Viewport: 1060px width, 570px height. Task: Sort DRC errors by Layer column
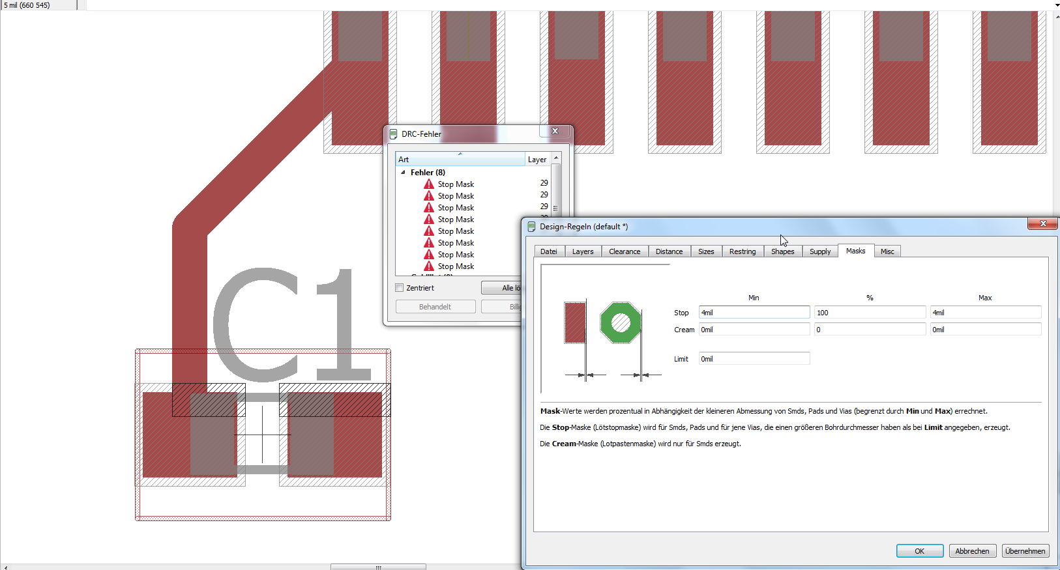pyautogui.click(x=537, y=160)
